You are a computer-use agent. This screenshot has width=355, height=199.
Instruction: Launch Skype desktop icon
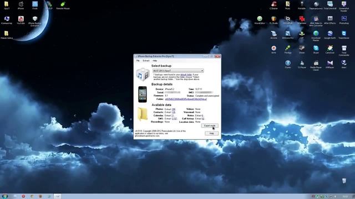[x=316, y=49]
